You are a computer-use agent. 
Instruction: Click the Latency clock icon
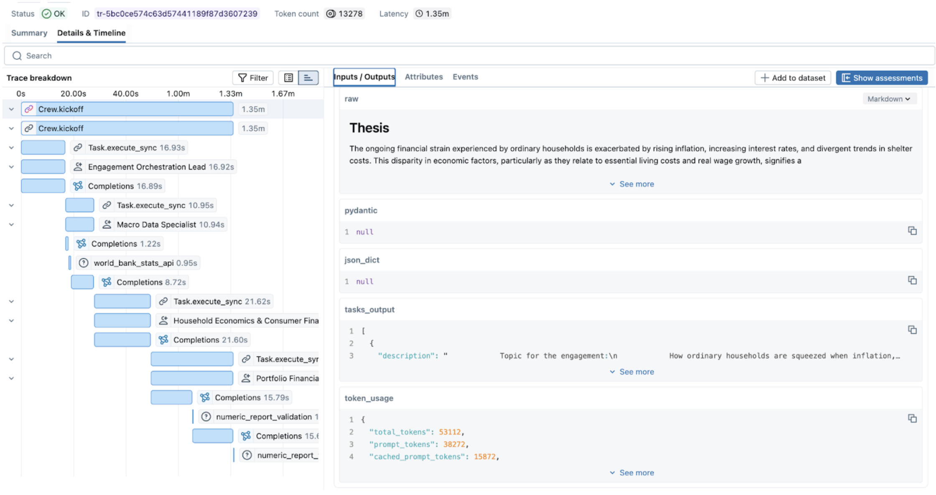pyautogui.click(x=419, y=14)
